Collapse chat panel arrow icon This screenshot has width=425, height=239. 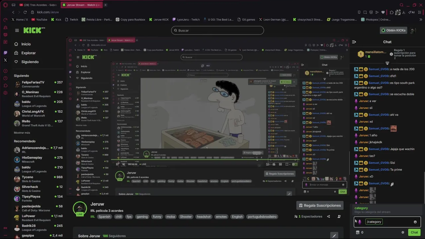[x=354, y=42]
